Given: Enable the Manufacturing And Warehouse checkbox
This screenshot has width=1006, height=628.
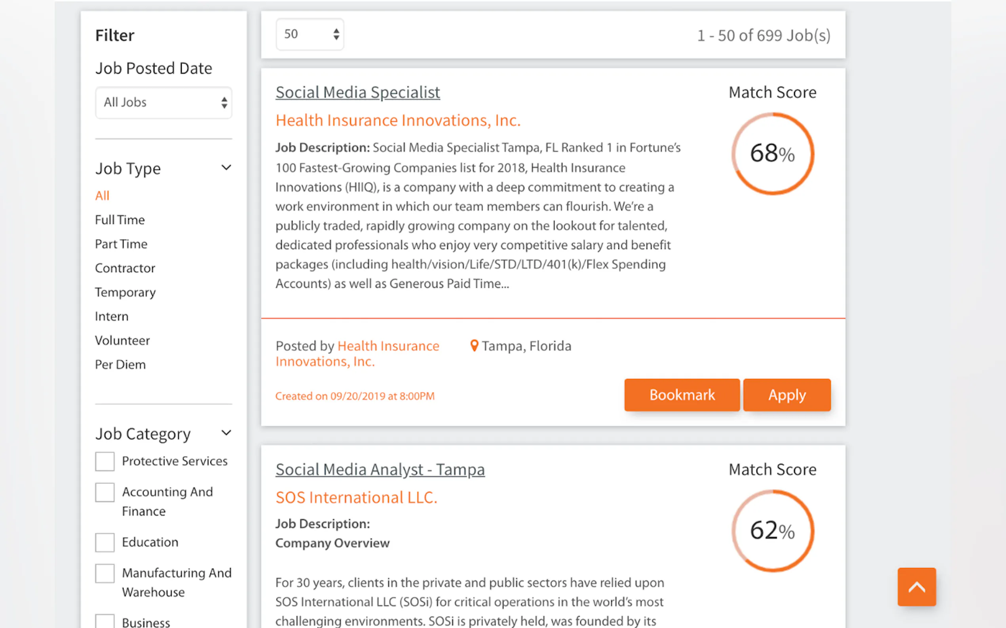Looking at the screenshot, I should pos(105,573).
